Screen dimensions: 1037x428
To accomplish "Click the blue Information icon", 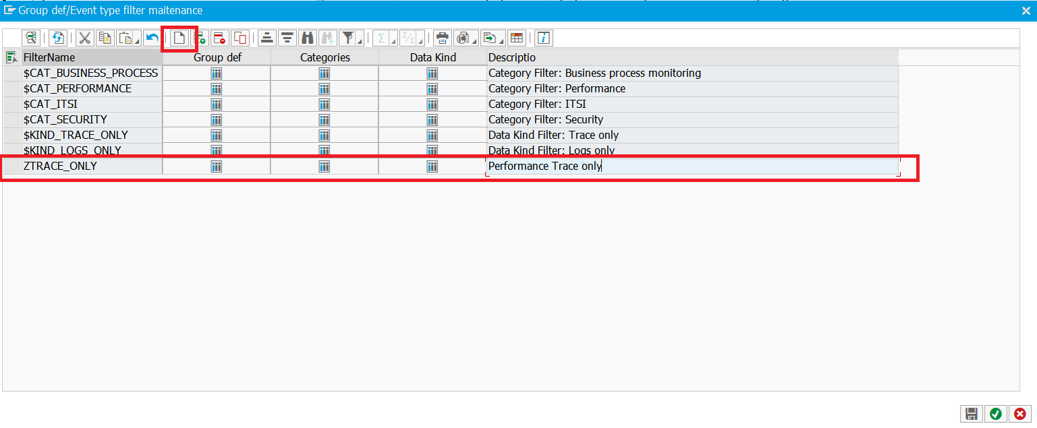I will pyautogui.click(x=544, y=38).
